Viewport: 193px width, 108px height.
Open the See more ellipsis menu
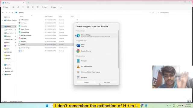click(61, 7)
